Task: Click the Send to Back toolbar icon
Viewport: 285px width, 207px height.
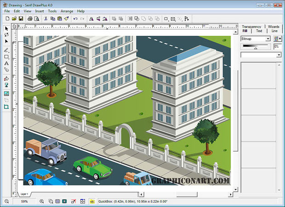Action: (121, 19)
